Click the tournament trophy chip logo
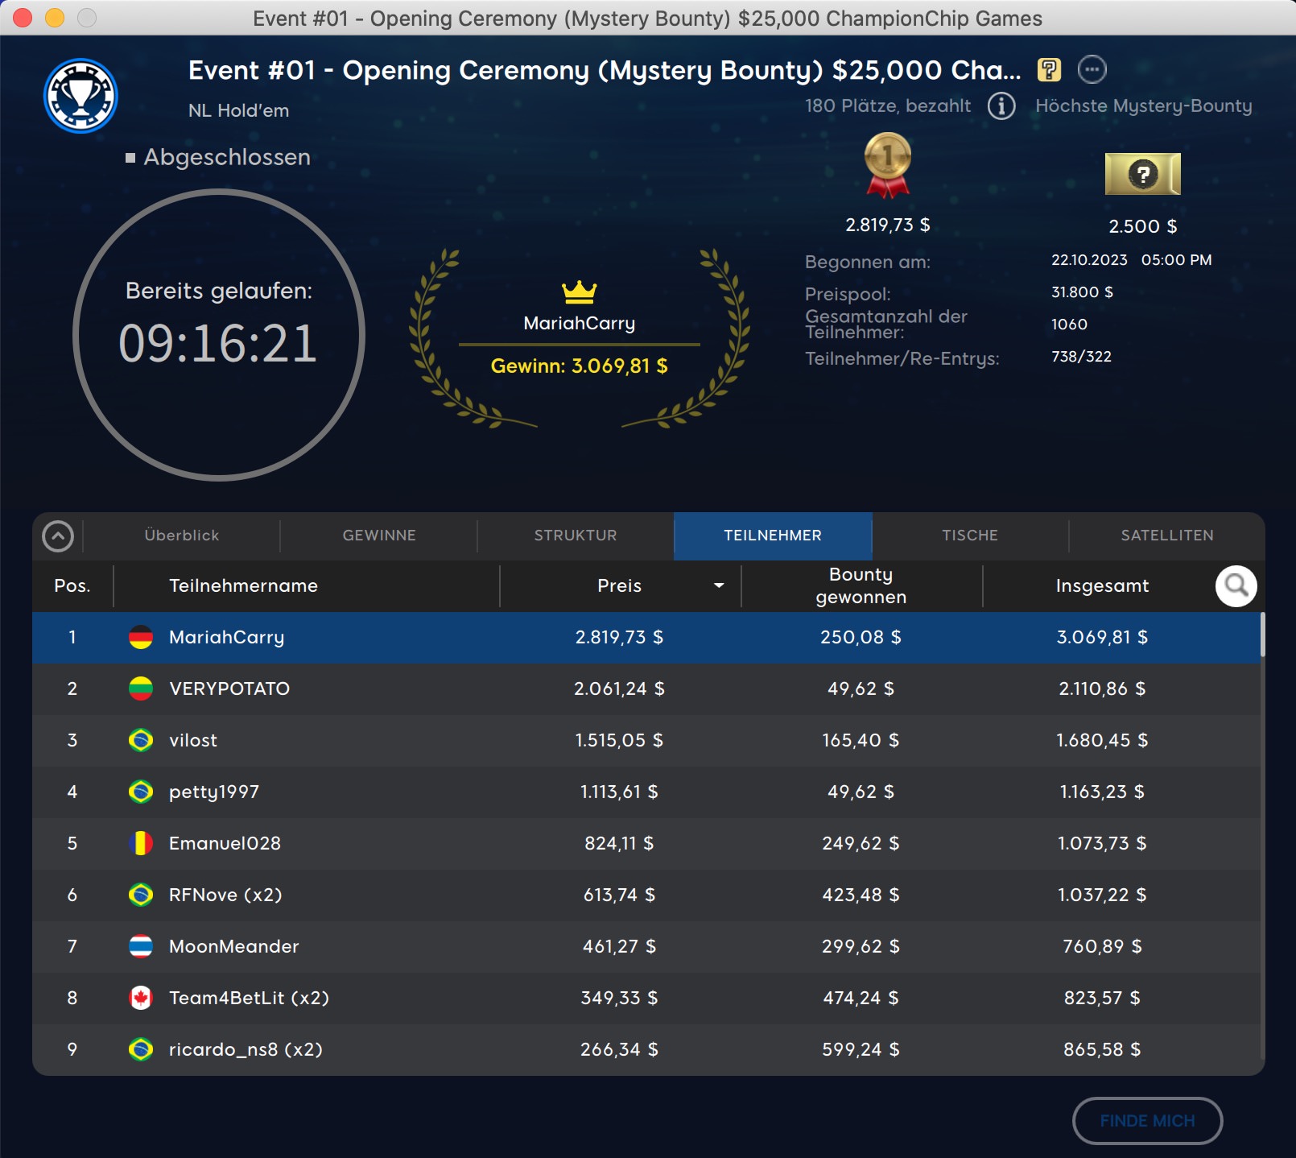Viewport: 1296px width, 1158px height. (x=80, y=96)
